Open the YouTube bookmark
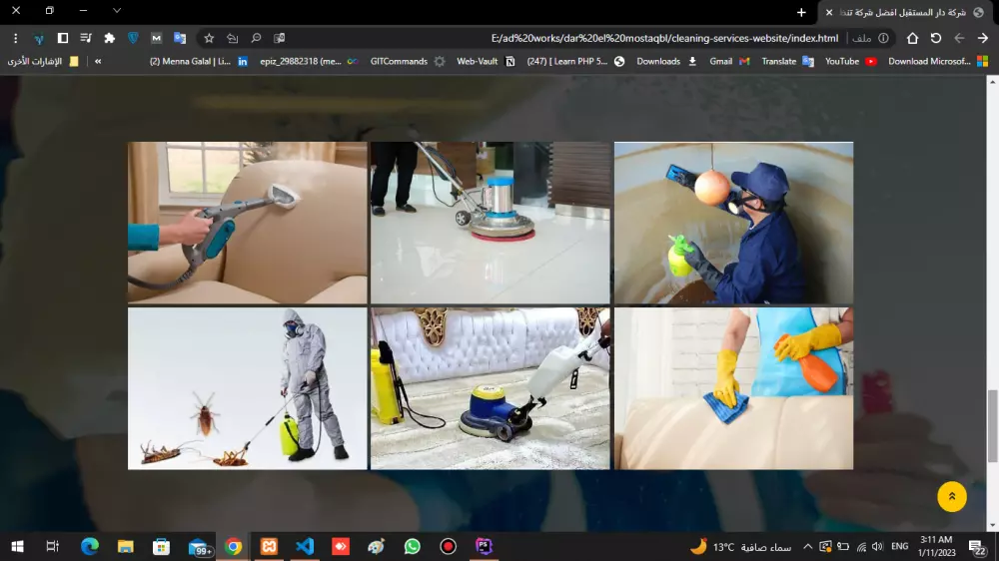Image resolution: width=999 pixels, height=561 pixels. [851, 61]
